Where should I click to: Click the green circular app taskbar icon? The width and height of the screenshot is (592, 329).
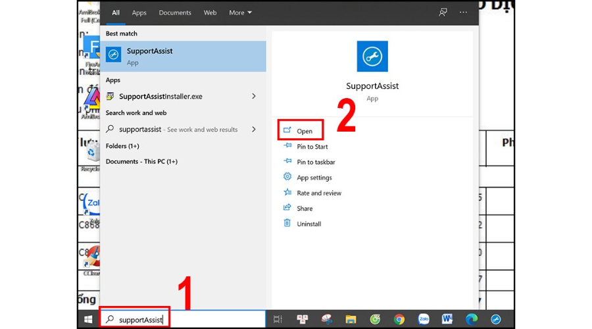pyautogui.click(x=375, y=320)
